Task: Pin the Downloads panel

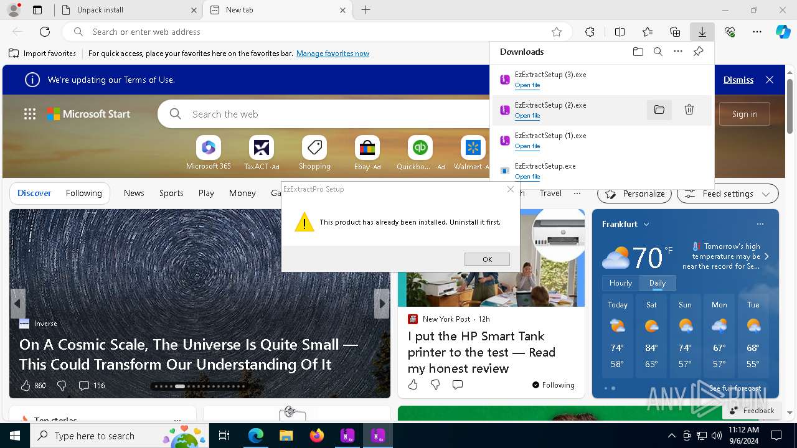Action: 699,52
